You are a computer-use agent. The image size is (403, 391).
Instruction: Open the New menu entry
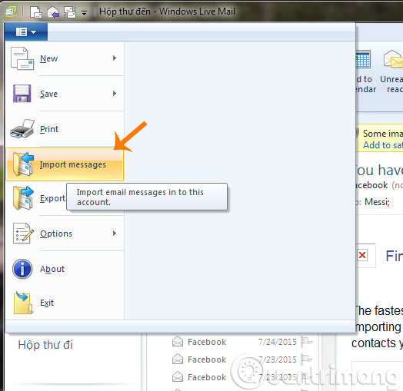(x=65, y=58)
